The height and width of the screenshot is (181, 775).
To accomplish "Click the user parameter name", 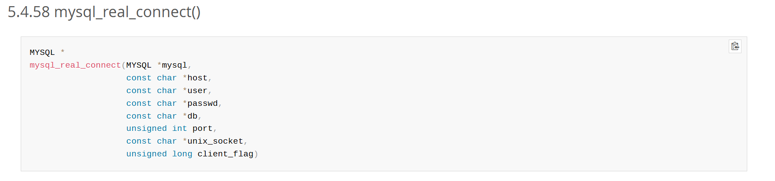I will tap(197, 90).
